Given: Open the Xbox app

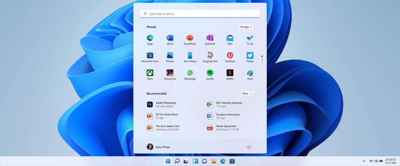Looking at the screenshot, I should pyautogui.click(x=150, y=75).
